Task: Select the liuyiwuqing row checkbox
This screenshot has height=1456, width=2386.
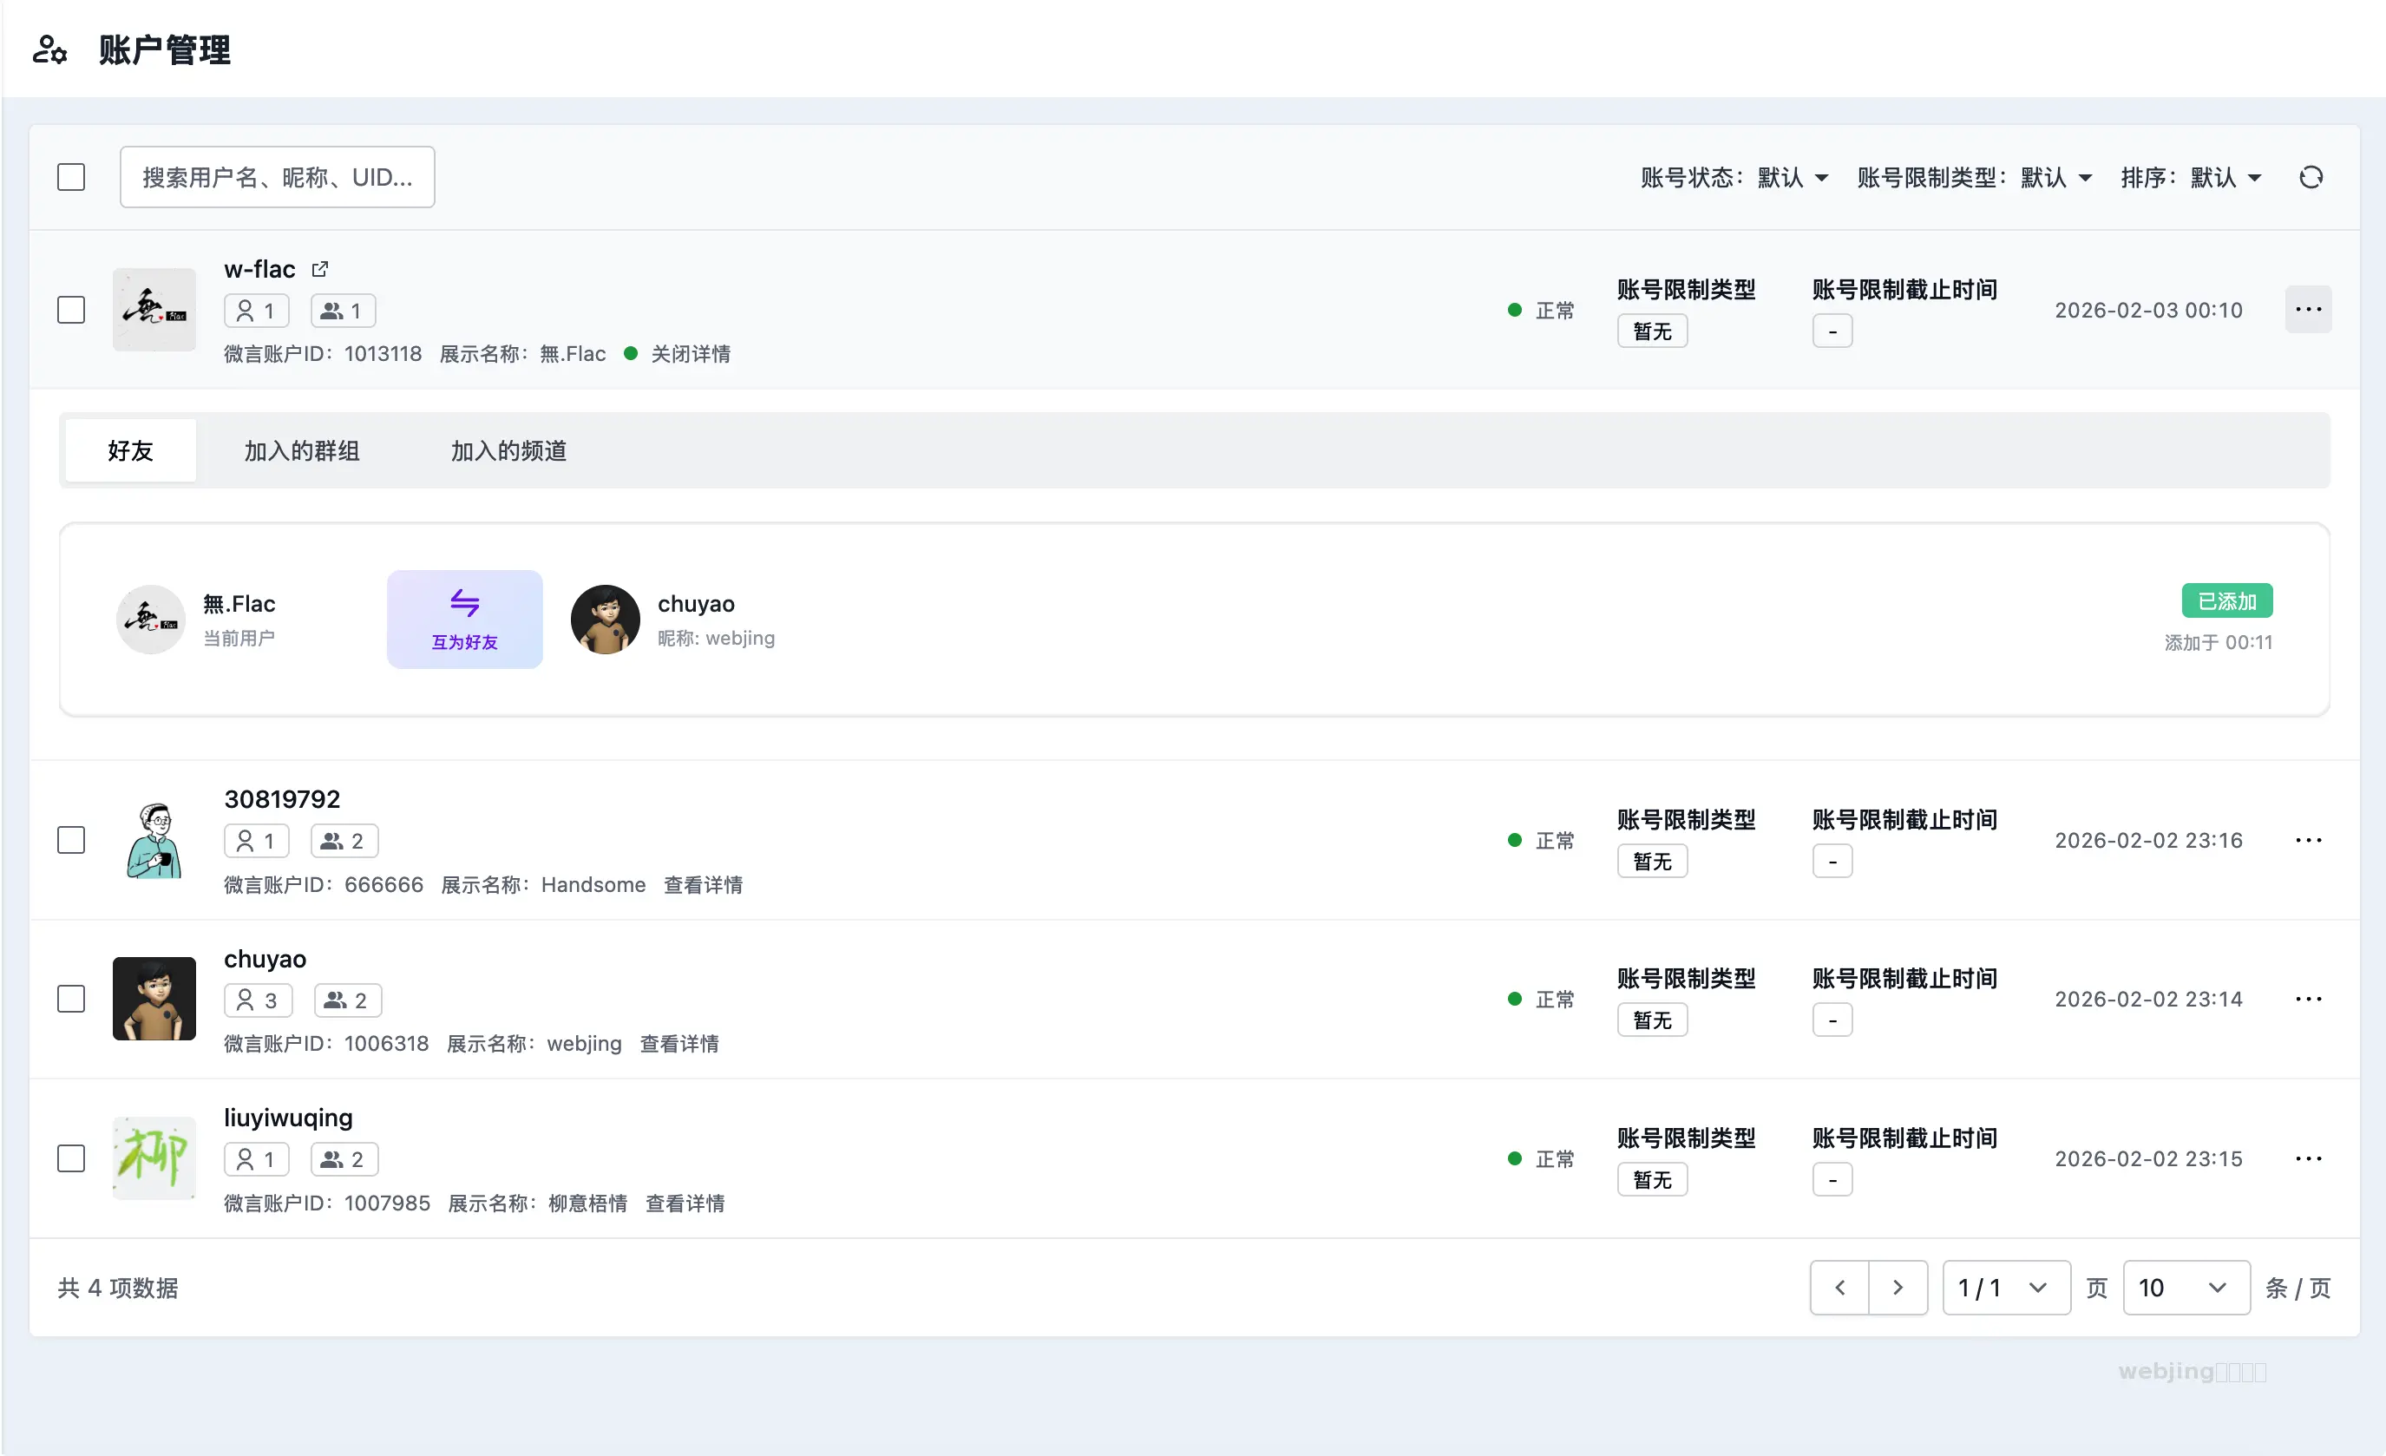Action: [70, 1158]
